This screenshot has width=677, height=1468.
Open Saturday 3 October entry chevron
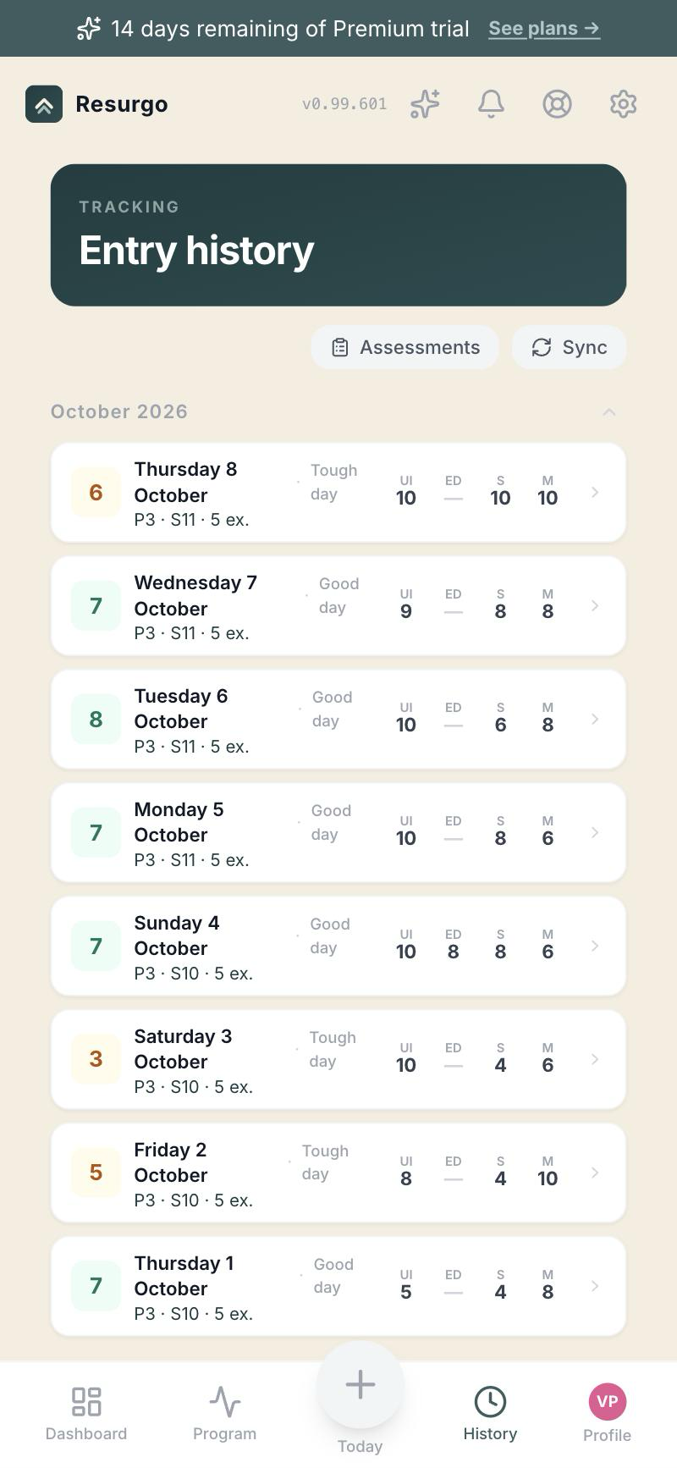pyautogui.click(x=595, y=1059)
